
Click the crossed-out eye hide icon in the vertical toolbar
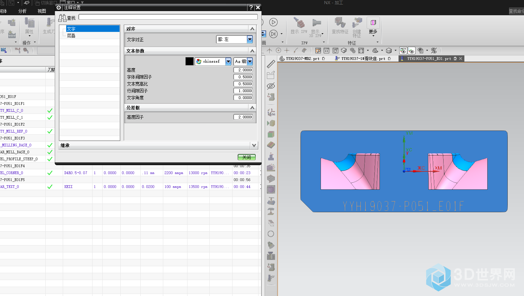(x=271, y=86)
